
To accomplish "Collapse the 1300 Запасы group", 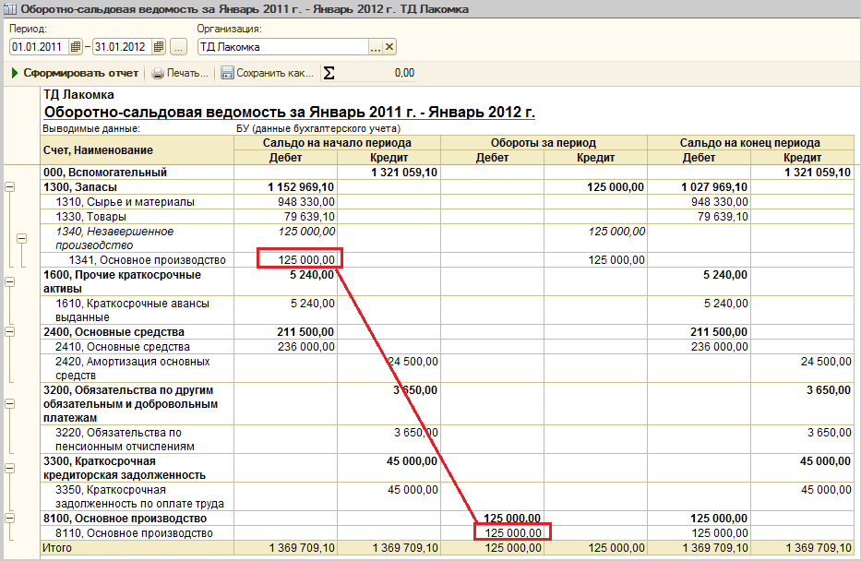I will (x=10, y=187).
